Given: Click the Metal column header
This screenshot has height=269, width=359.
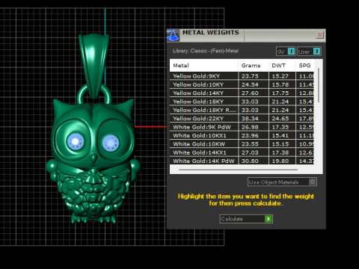Looking at the screenshot, I should 204,66.
